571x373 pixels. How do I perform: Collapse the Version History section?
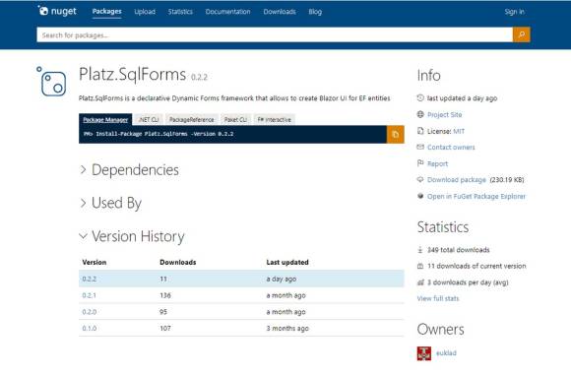point(132,236)
